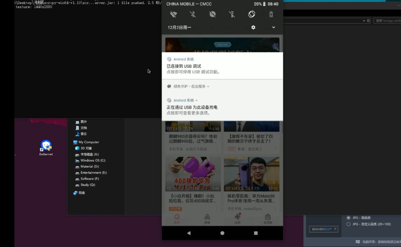Tap the Android back navigation button

tap(189, 233)
